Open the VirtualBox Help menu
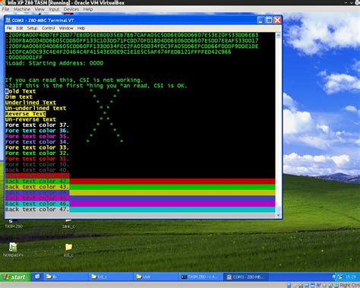This screenshot has width=360, height=288. tap(88, 9)
